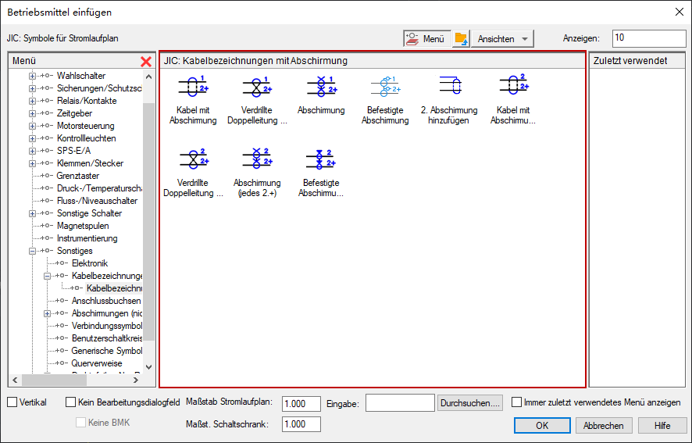Select Generische Symbole tree item

pos(107,351)
